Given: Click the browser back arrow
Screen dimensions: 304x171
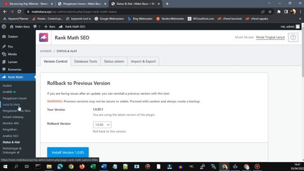Looking at the screenshot, I should (x=5, y=11).
